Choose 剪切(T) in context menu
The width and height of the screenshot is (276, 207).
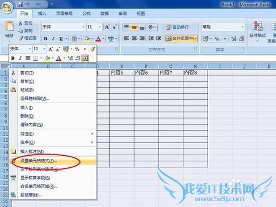[53, 73]
